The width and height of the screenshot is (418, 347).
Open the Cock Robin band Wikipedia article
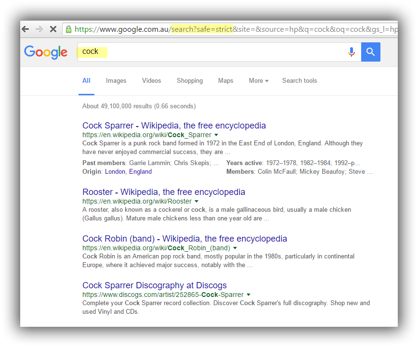tap(184, 238)
